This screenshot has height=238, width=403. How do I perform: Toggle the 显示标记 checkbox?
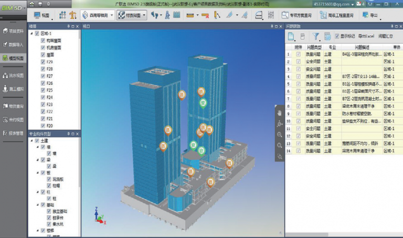point(337,36)
